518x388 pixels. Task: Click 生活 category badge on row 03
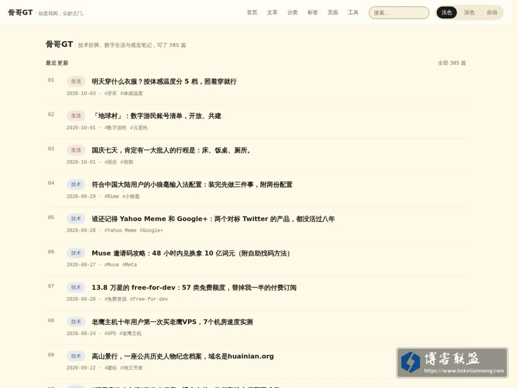[76, 150]
